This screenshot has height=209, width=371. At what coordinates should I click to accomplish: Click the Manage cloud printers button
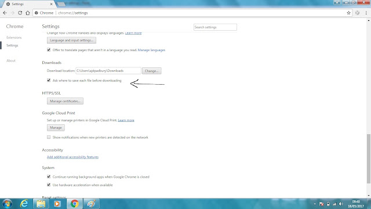pos(56,128)
